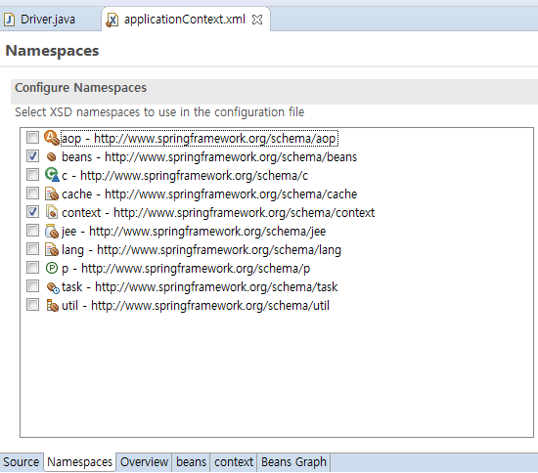The image size is (538, 473).
Task: Open the Source tab
Action: [22, 461]
